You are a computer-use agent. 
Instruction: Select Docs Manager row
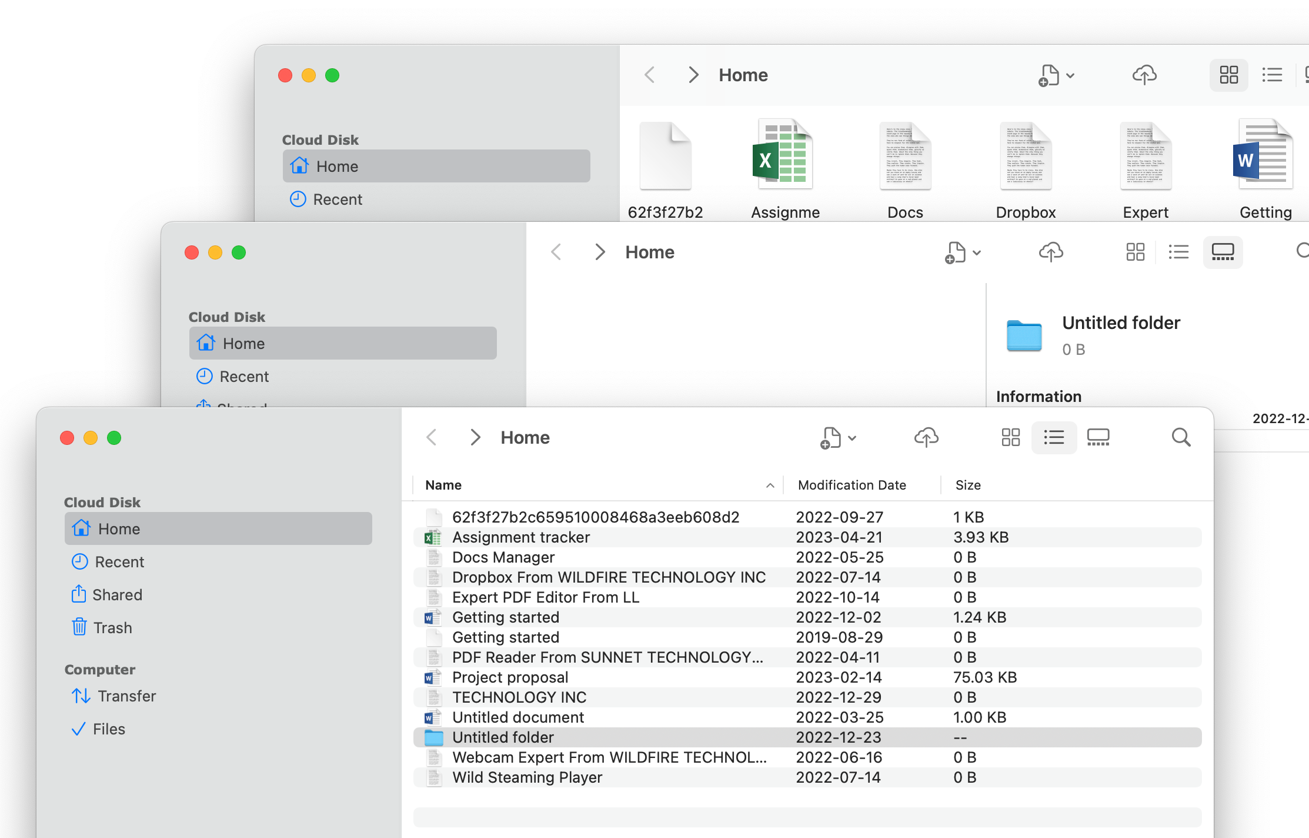807,557
